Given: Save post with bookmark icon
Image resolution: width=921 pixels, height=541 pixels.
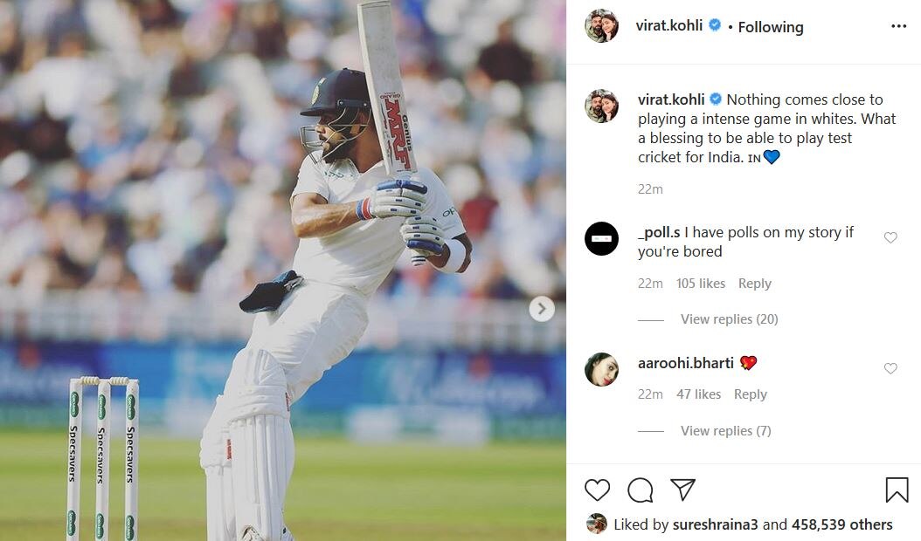Looking at the screenshot, I should pyautogui.click(x=897, y=490).
